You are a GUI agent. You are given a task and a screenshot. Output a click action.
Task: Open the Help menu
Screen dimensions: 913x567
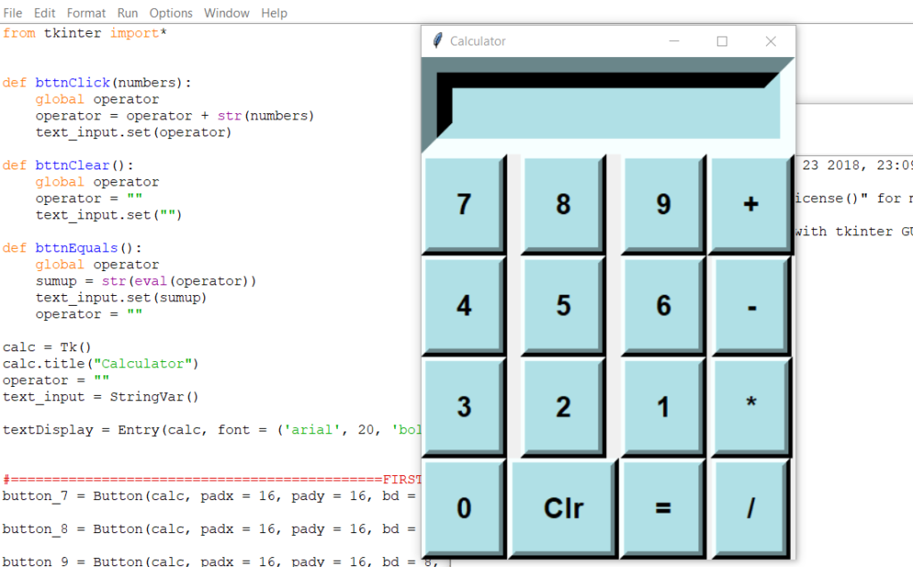tap(274, 12)
